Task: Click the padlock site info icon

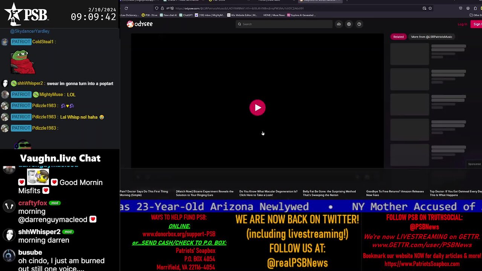Action: click(162, 8)
